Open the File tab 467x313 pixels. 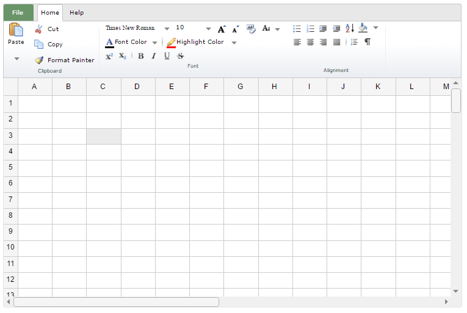[18, 13]
